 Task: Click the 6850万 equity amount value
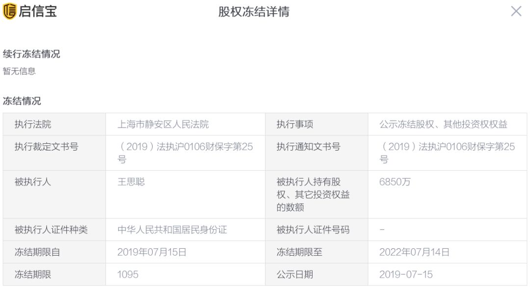(x=395, y=182)
